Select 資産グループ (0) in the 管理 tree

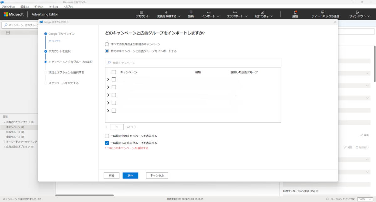(x=15, y=137)
